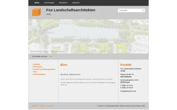The height and width of the screenshot is (110, 177).
Task: Open Aktuelles in the sidebar
Action: tap(37, 64)
